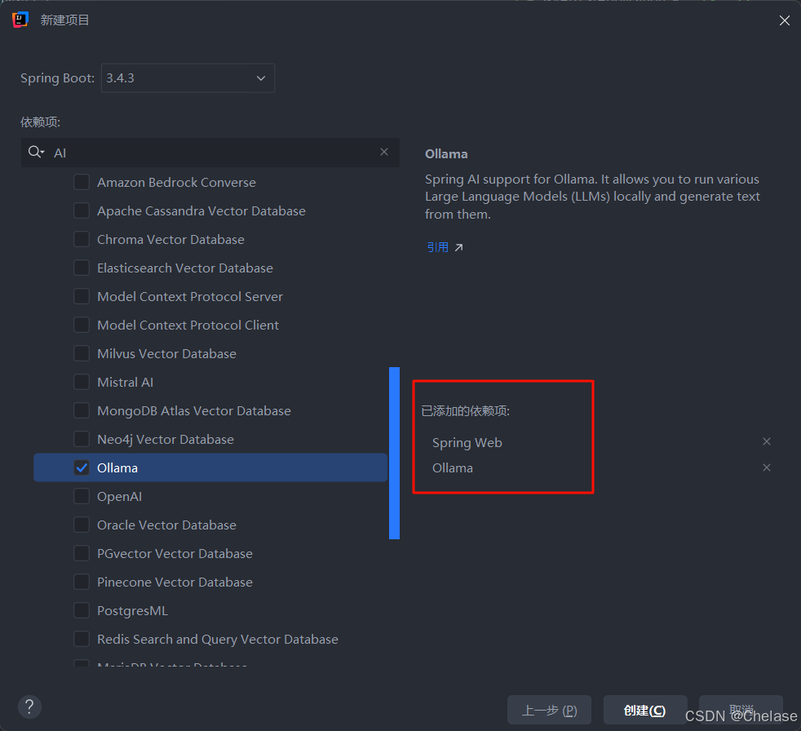This screenshot has width=801, height=731.
Task: Open the 引用 reference link
Action: 439,246
